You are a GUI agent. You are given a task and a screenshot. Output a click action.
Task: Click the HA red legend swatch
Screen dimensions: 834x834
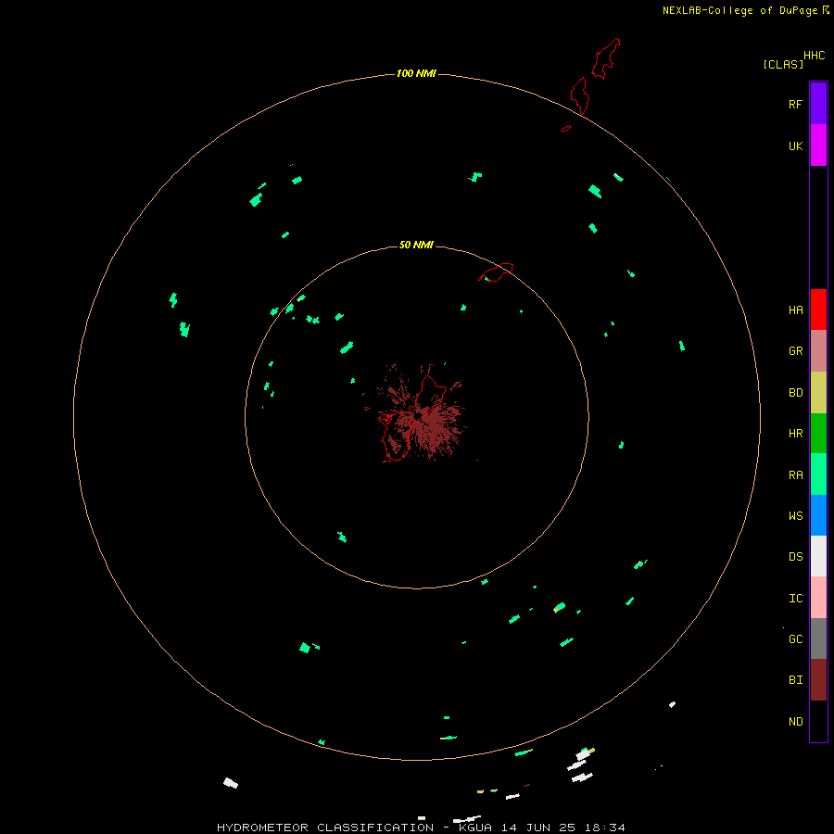(x=818, y=310)
